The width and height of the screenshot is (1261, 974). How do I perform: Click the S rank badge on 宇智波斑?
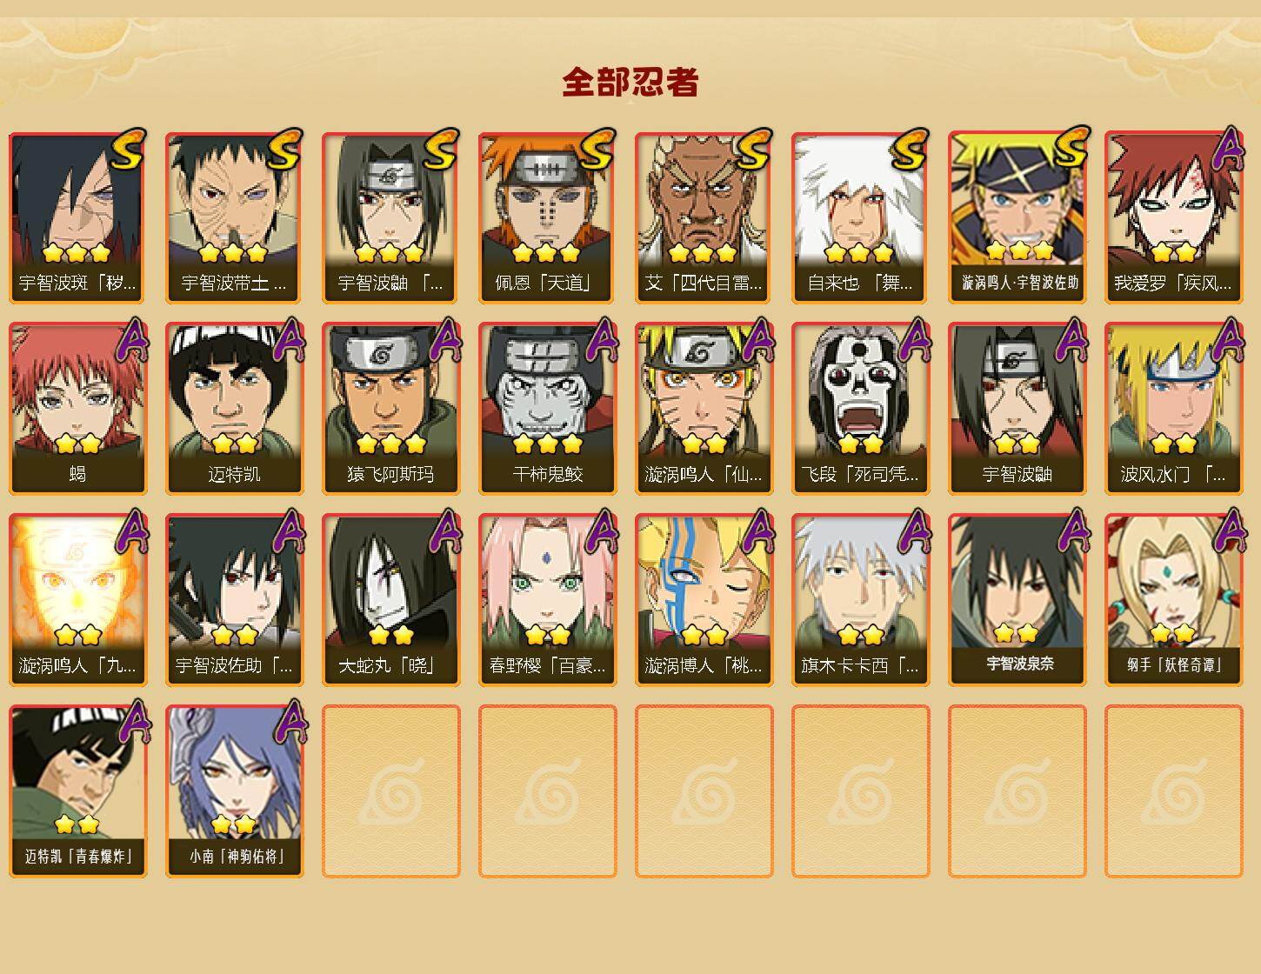pos(128,149)
